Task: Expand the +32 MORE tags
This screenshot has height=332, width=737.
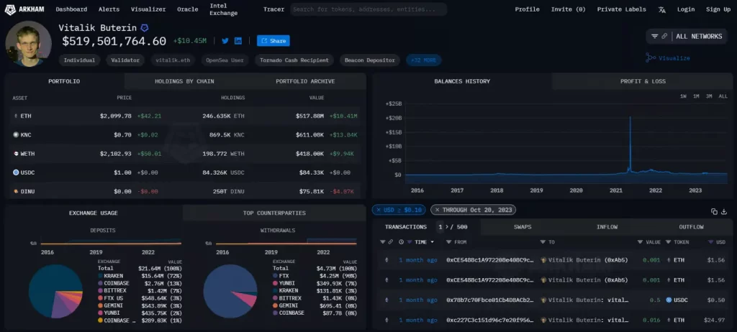Action: click(423, 60)
